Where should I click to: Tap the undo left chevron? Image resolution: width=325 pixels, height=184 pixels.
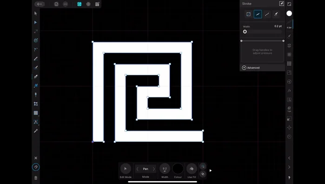[289, 158]
